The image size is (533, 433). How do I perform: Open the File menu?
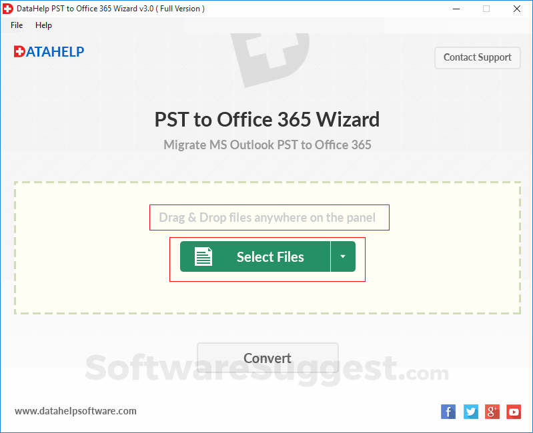pyautogui.click(x=17, y=25)
